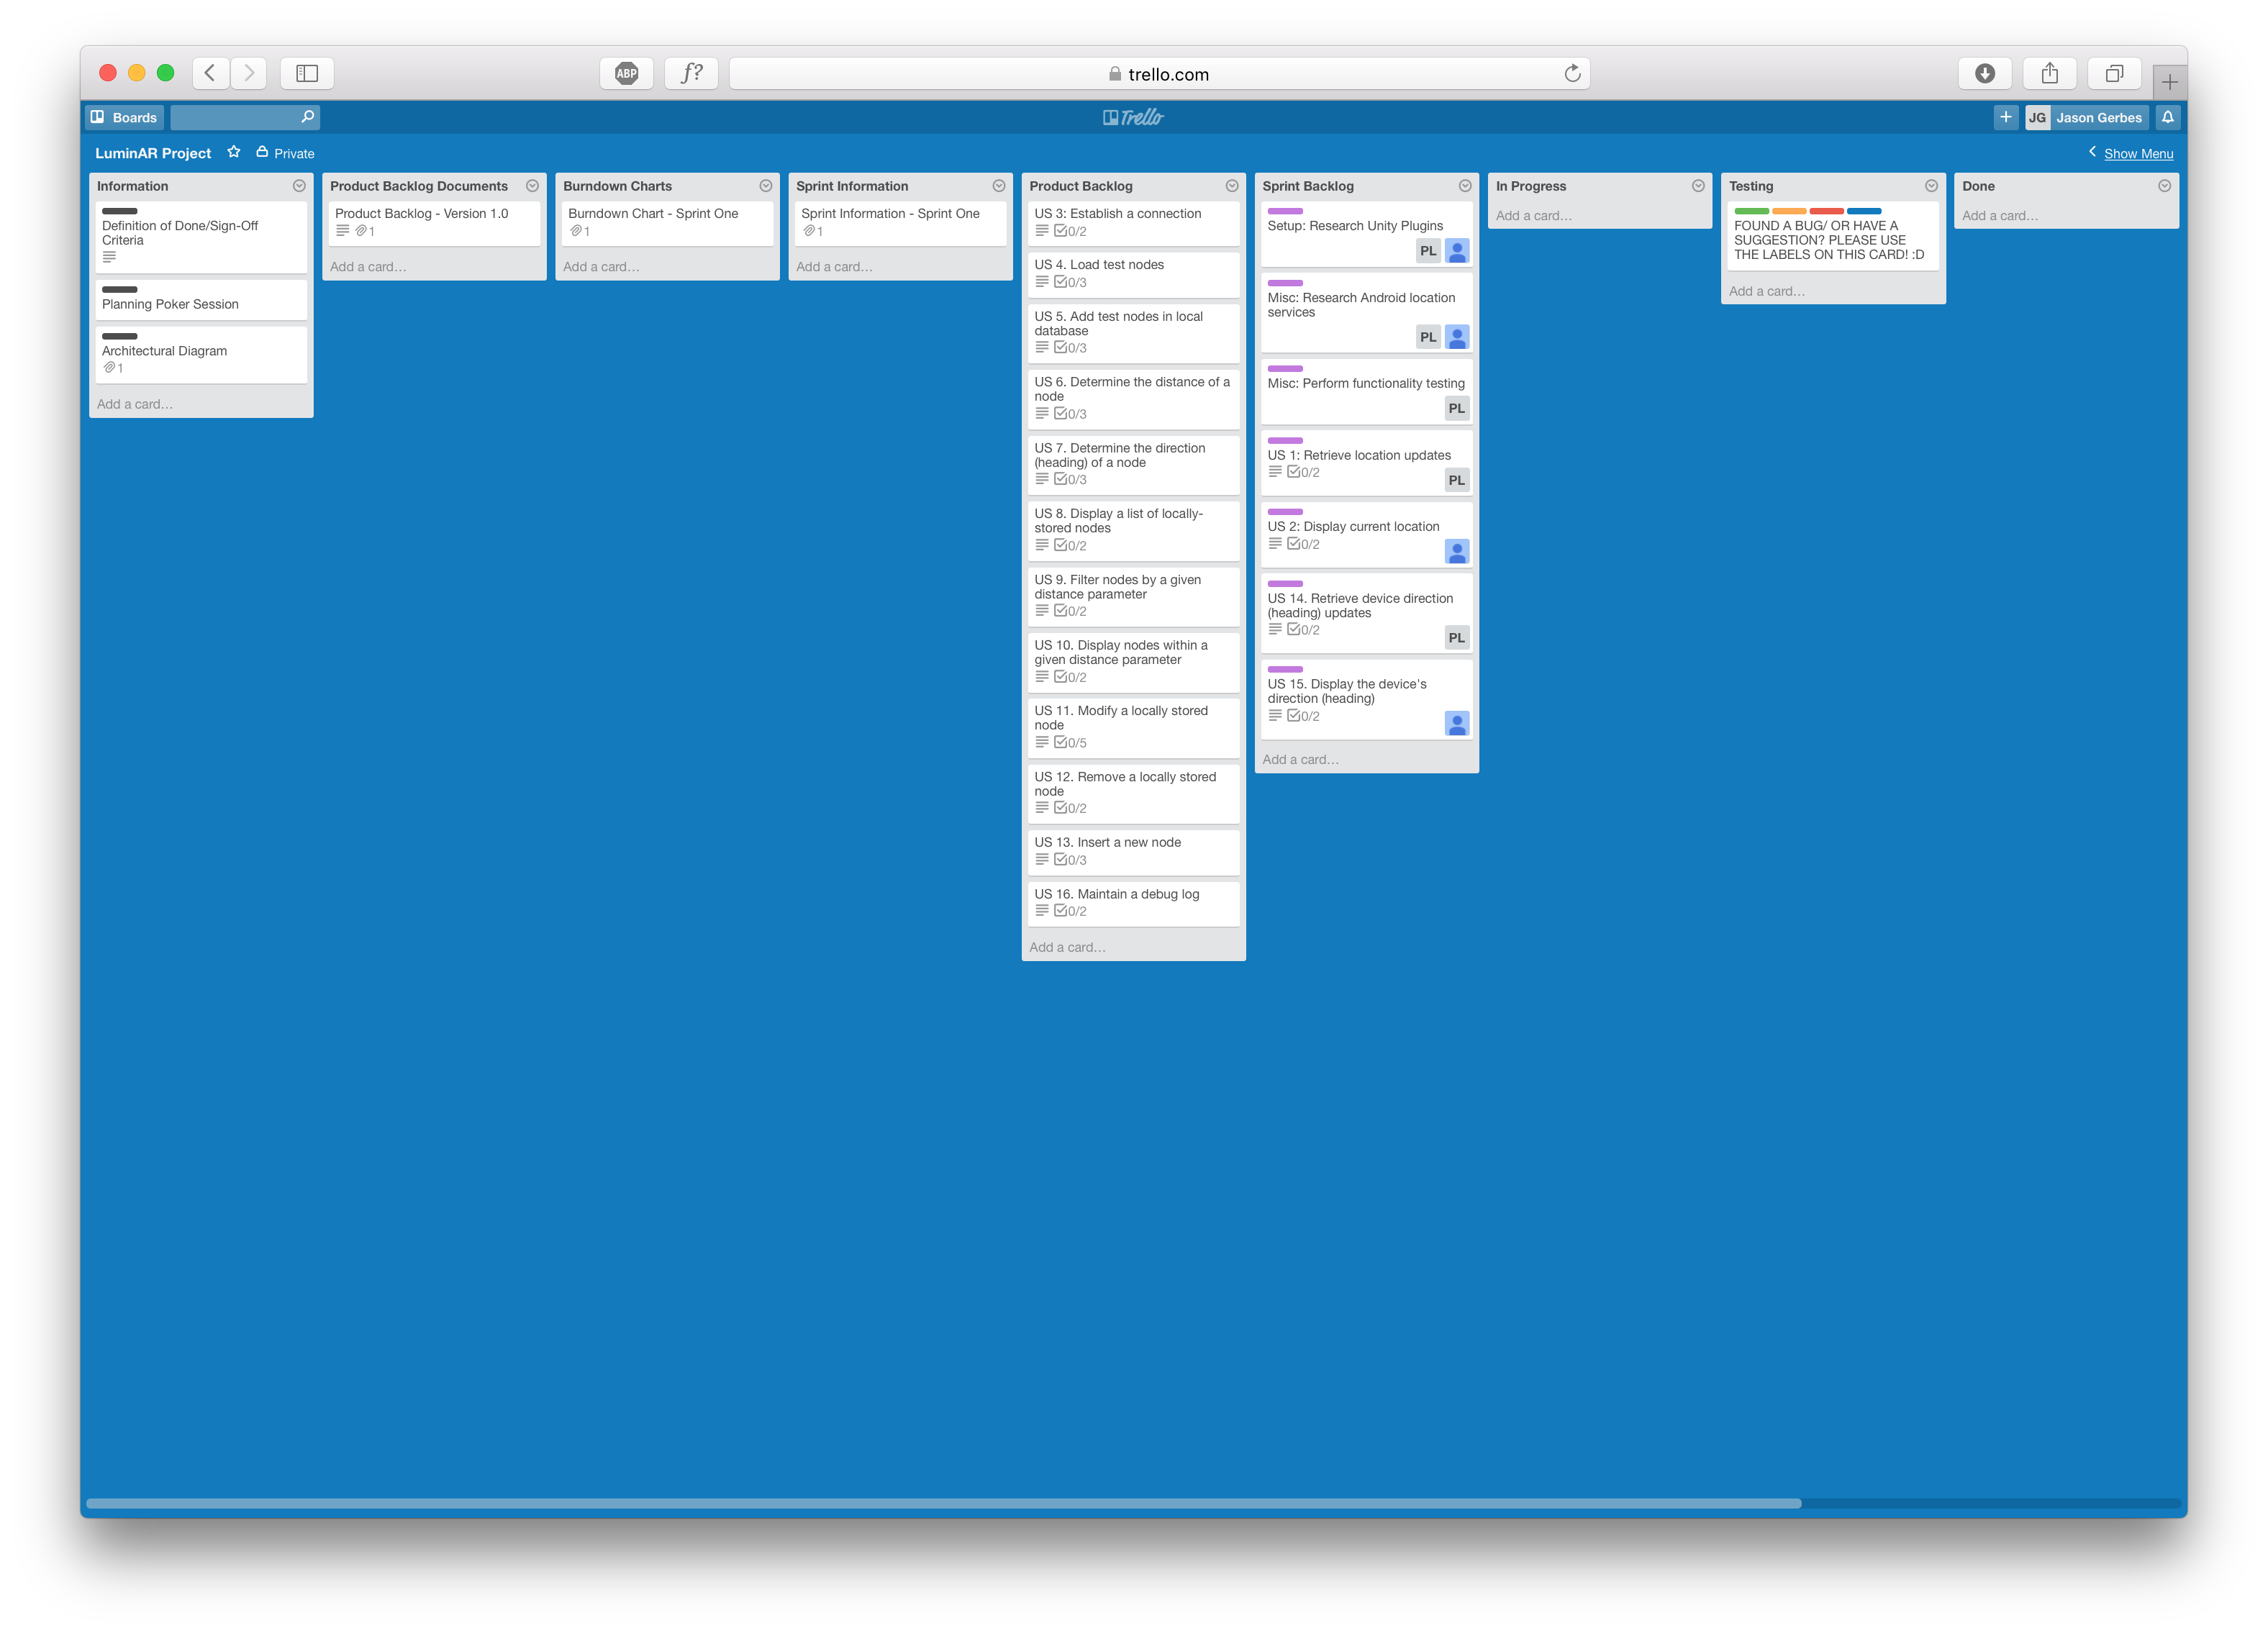Click the PL badge on Misc: Perform functionality testing
This screenshot has height=1633, width=2268.
coord(1456,408)
